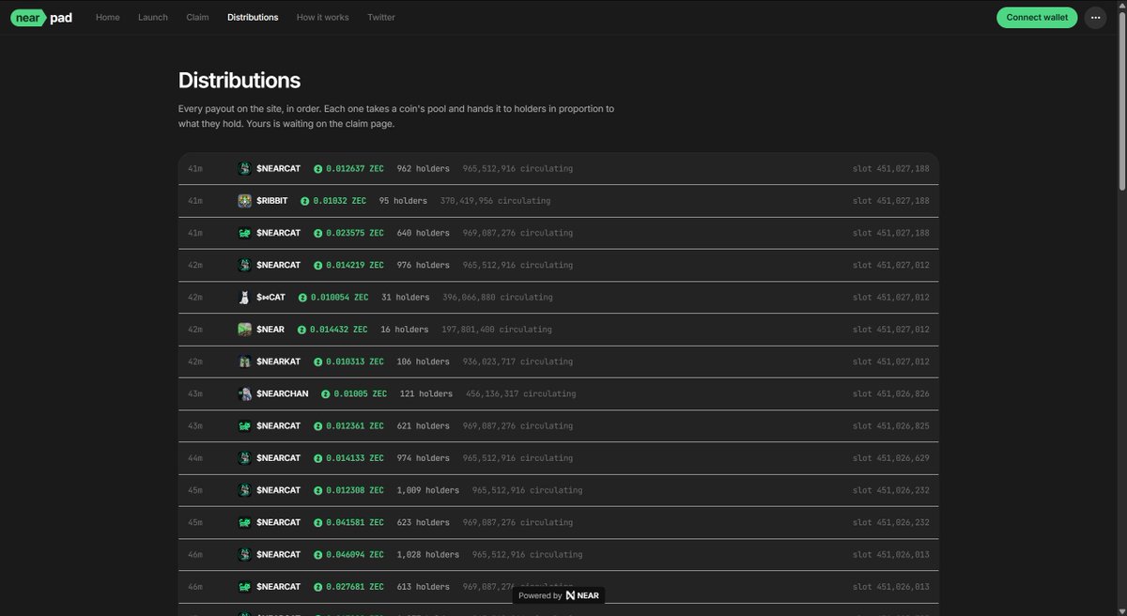Click the ZEC icon beside 0.01005 in the $NEARCHAN row
The image size is (1127, 616).
pyautogui.click(x=326, y=394)
